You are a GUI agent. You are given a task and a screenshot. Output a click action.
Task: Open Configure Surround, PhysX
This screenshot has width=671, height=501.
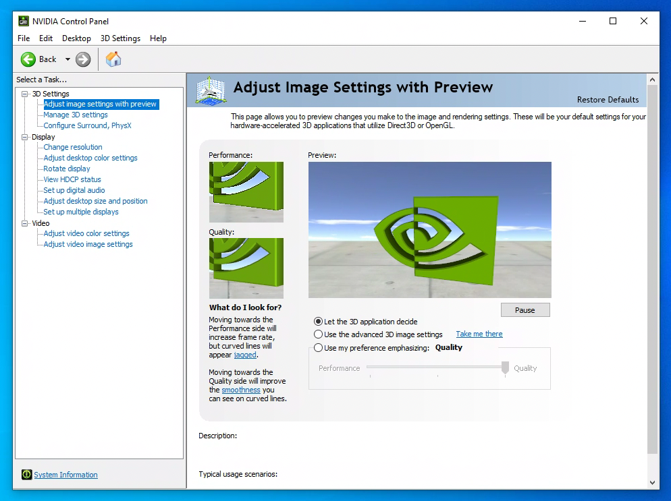(x=87, y=125)
